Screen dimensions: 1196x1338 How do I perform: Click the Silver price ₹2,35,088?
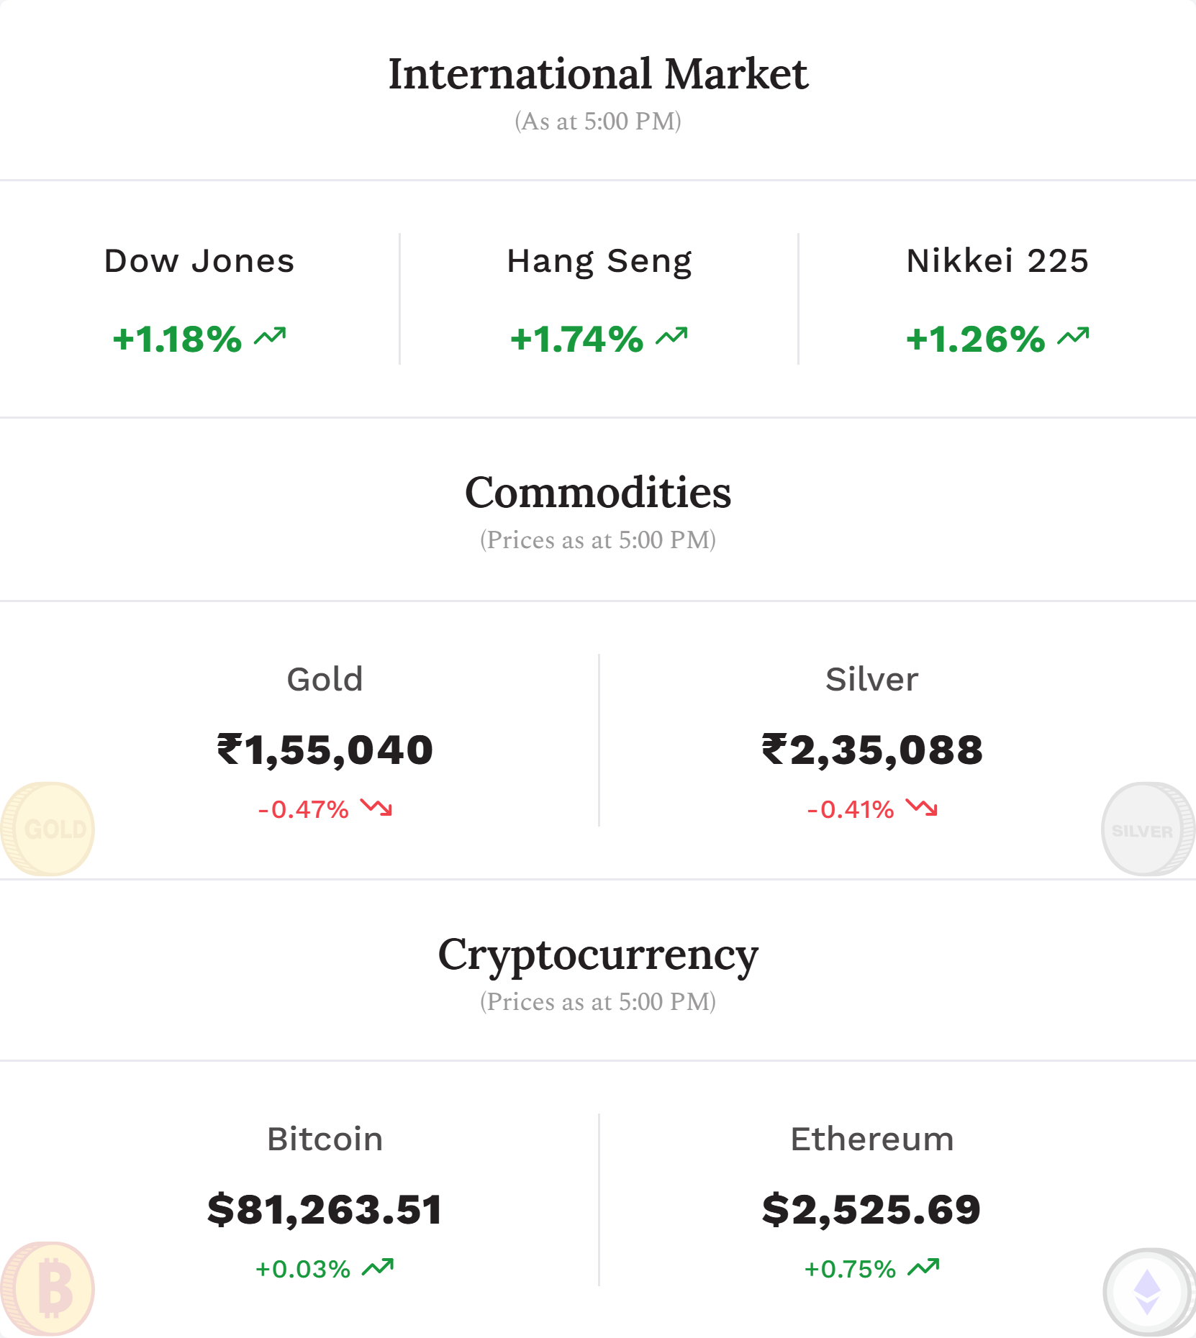(872, 750)
